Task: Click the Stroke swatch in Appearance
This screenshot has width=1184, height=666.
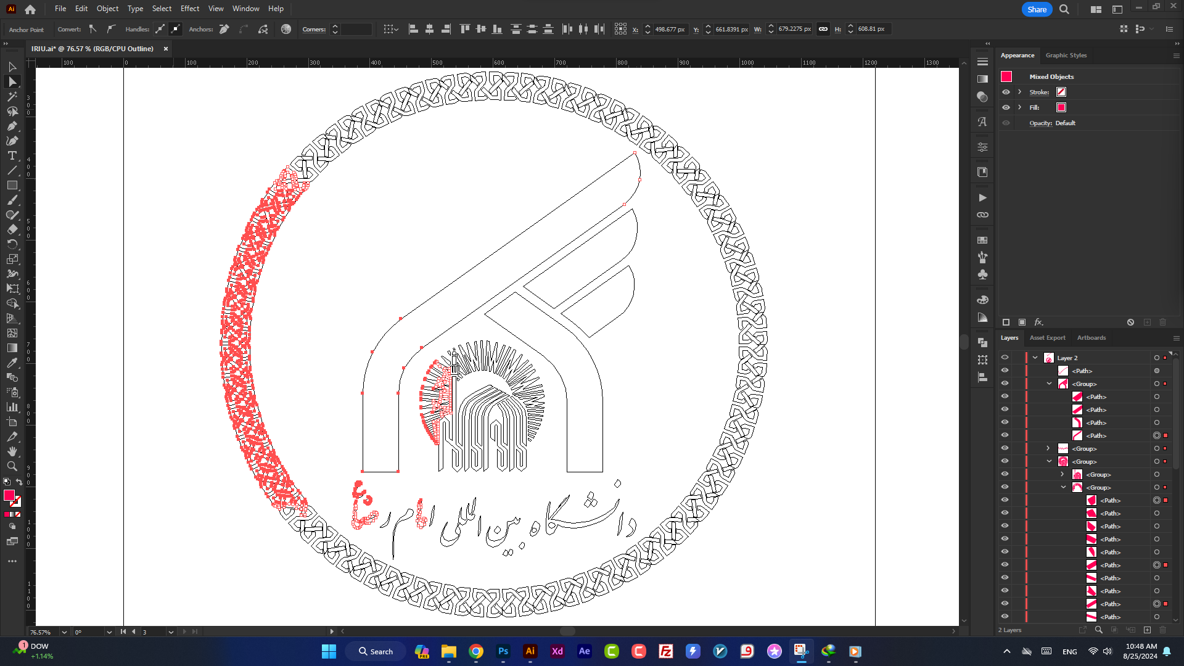Action: [x=1061, y=92]
